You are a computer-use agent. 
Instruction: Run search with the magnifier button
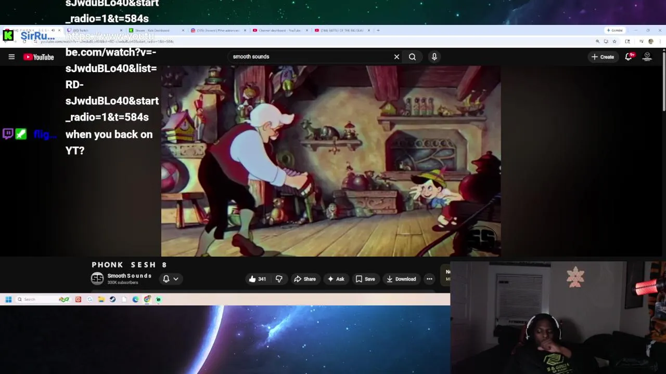click(412, 57)
